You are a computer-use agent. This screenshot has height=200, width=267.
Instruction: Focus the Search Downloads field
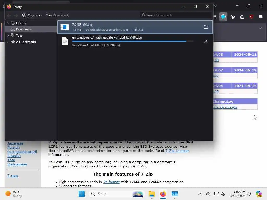[175, 15]
